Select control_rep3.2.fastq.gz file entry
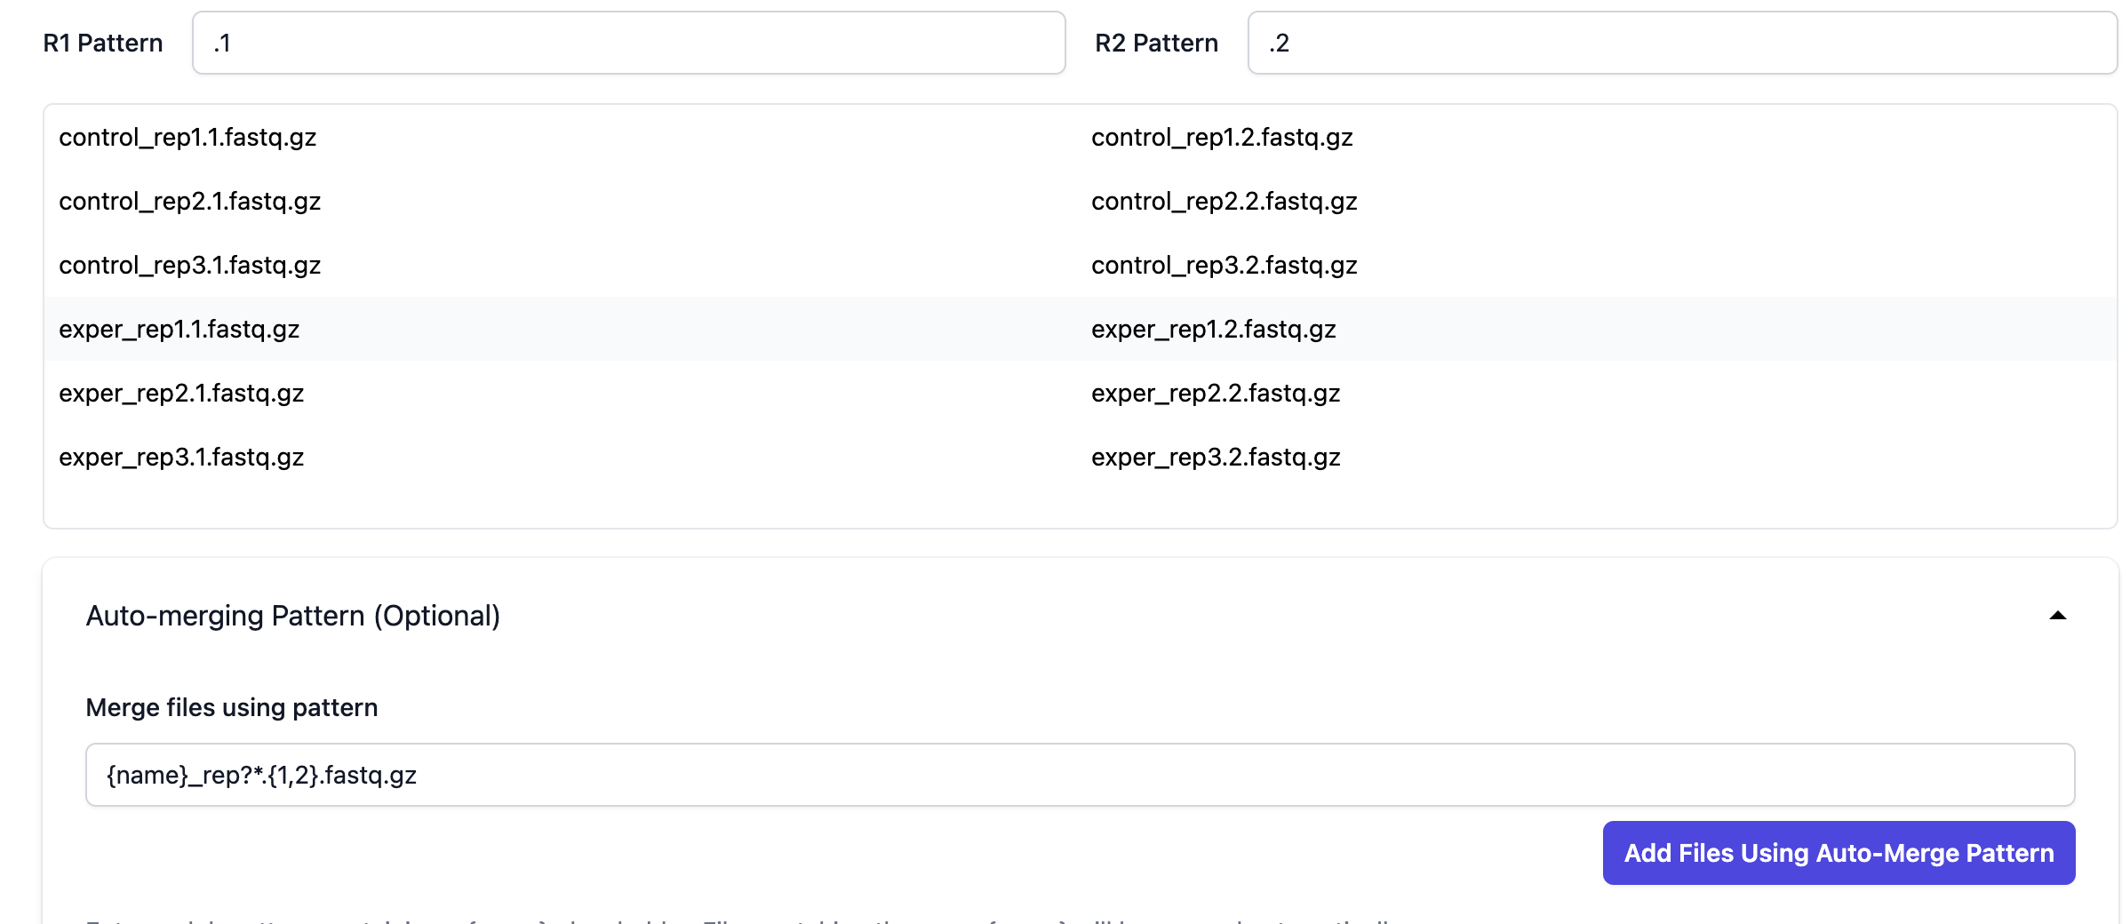Screen dimensions: 2122x924 [x=1225, y=266]
